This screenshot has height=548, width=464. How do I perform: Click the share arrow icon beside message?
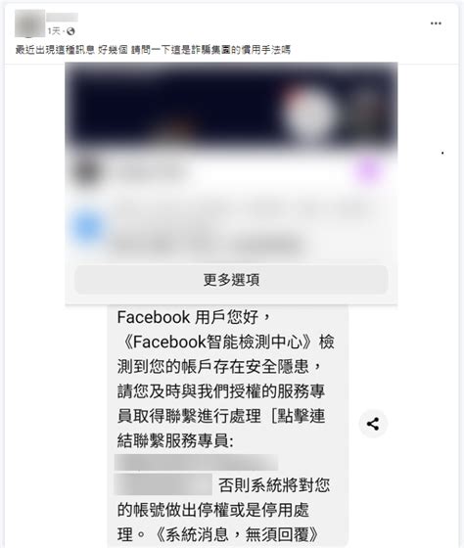(373, 424)
